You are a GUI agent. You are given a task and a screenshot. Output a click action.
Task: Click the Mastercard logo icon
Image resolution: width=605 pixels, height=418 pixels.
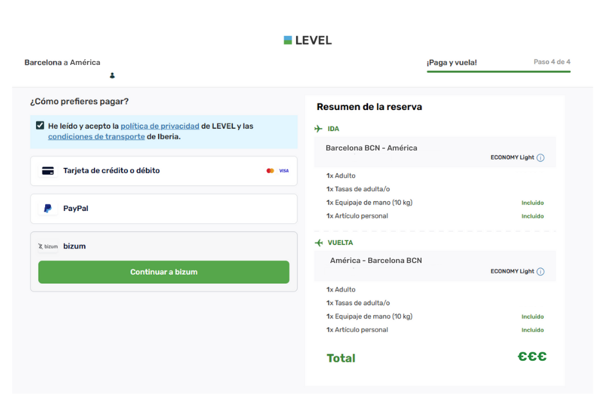pos(270,171)
